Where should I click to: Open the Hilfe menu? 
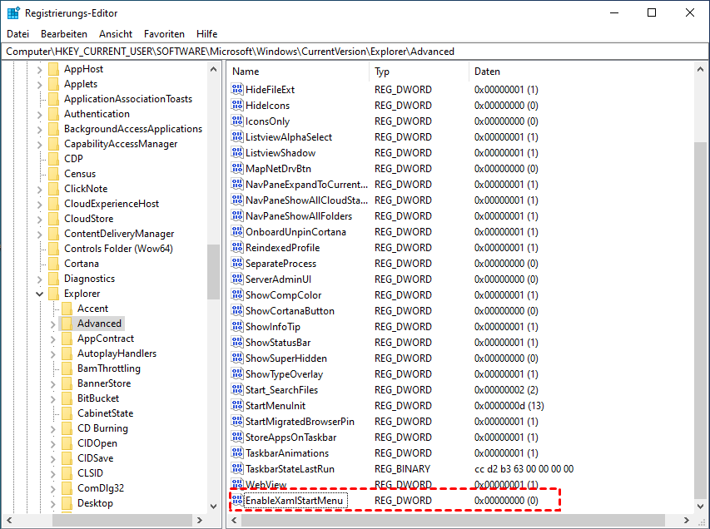[206, 34]
